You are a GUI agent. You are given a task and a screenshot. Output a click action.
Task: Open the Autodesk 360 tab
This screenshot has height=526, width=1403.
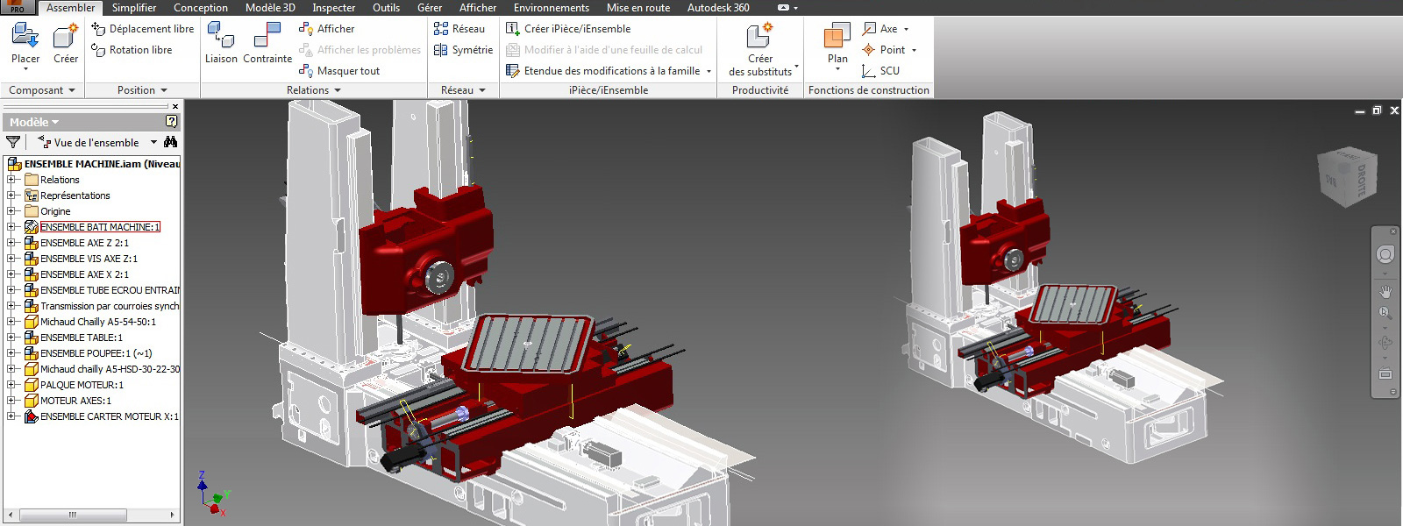point(718,8)
